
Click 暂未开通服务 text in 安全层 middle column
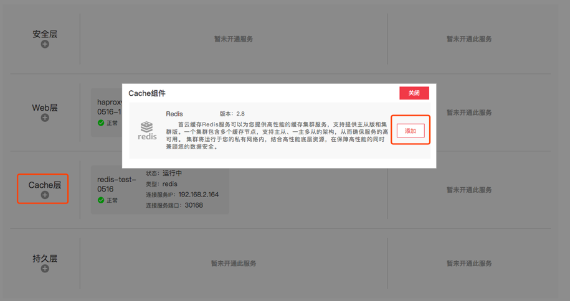[x=234, y=39]
